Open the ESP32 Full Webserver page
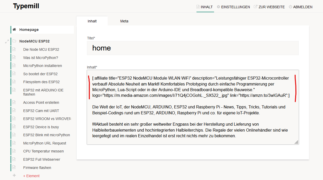The image size is (323, 180). (x=42, y=159)
